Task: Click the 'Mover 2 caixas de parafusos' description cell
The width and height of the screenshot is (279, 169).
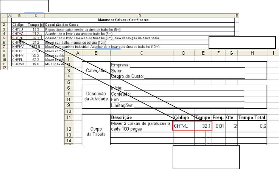Action: (x=141, y=126)
